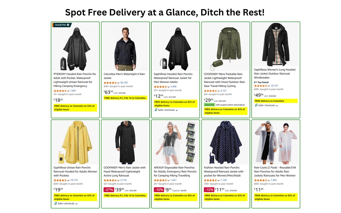The width and height of the screenshot is (341, 213).
Task: Expand the rating breakdown arrow for PTEROMY poncho
Action: pos(68,91)
